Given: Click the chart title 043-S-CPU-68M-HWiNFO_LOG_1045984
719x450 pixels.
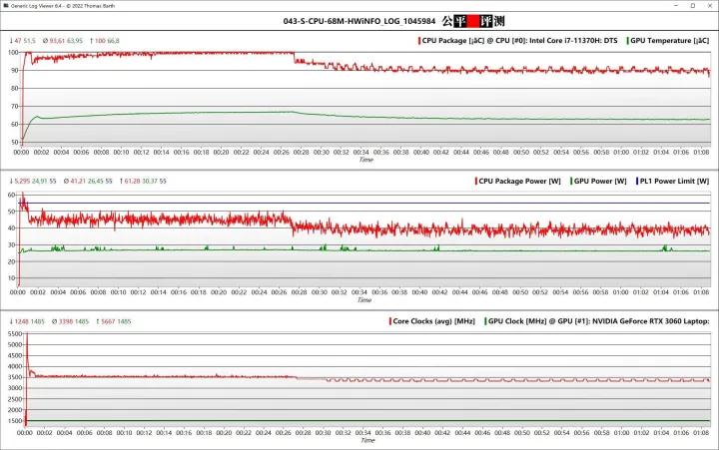Looking at the screenshot, I should pyautogui.click(x=359, y=21).
